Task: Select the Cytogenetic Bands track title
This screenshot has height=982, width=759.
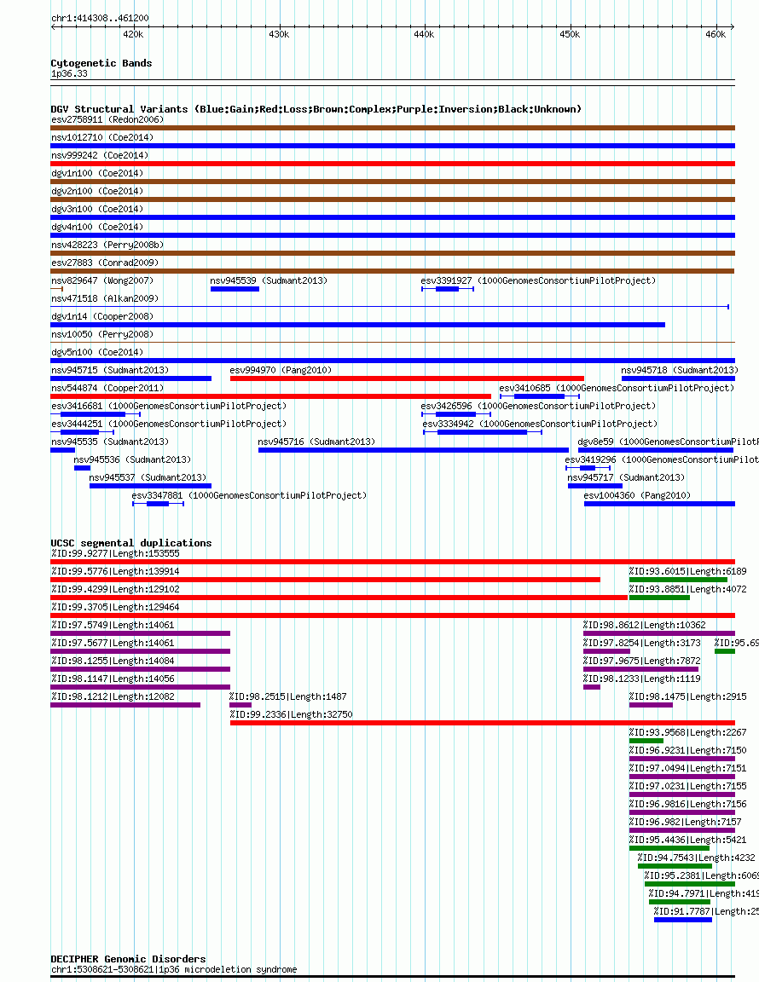Action: tap(101, 63)
